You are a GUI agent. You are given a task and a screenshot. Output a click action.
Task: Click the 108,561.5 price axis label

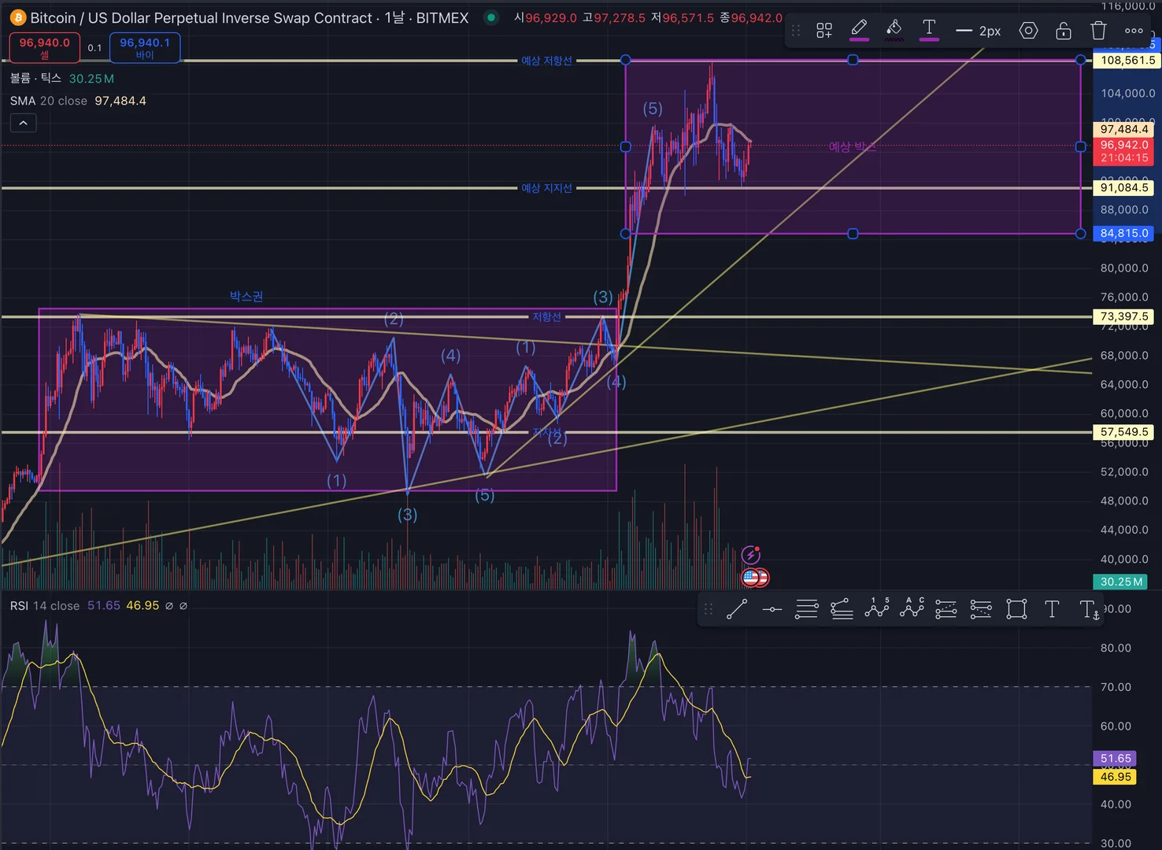(x=1128, y=60)
